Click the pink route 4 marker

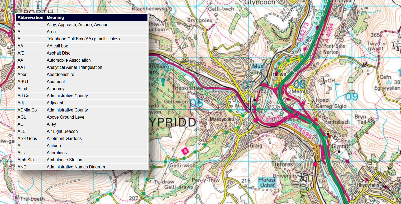(x=185, y=151)
